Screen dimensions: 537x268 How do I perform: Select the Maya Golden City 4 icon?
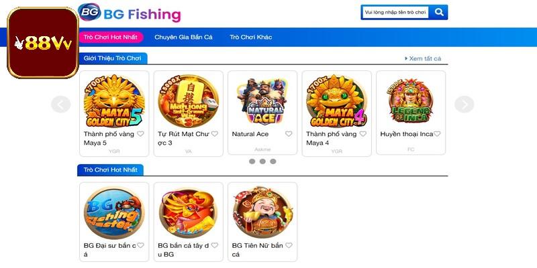coord(337,101)
